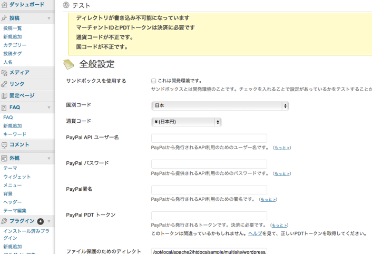Click the Pages (固定ページ) icon
This screenshot has height=254, width=372.
point(5,96)
